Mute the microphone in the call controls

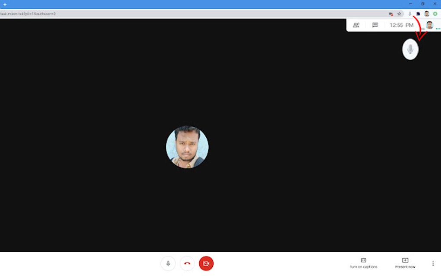pos(168,262)
